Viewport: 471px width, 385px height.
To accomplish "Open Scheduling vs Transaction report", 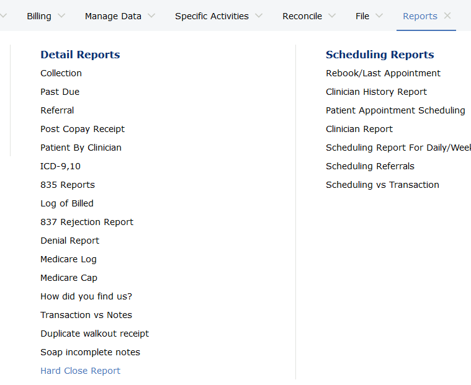I will coord(382,185).
